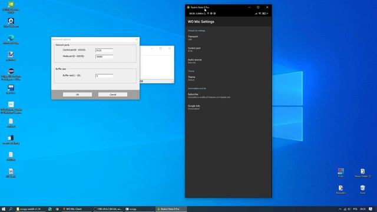This screenshot has height=212, width=377.
Task: Switch to OBS taskbar item
Action: pos(108,209)
